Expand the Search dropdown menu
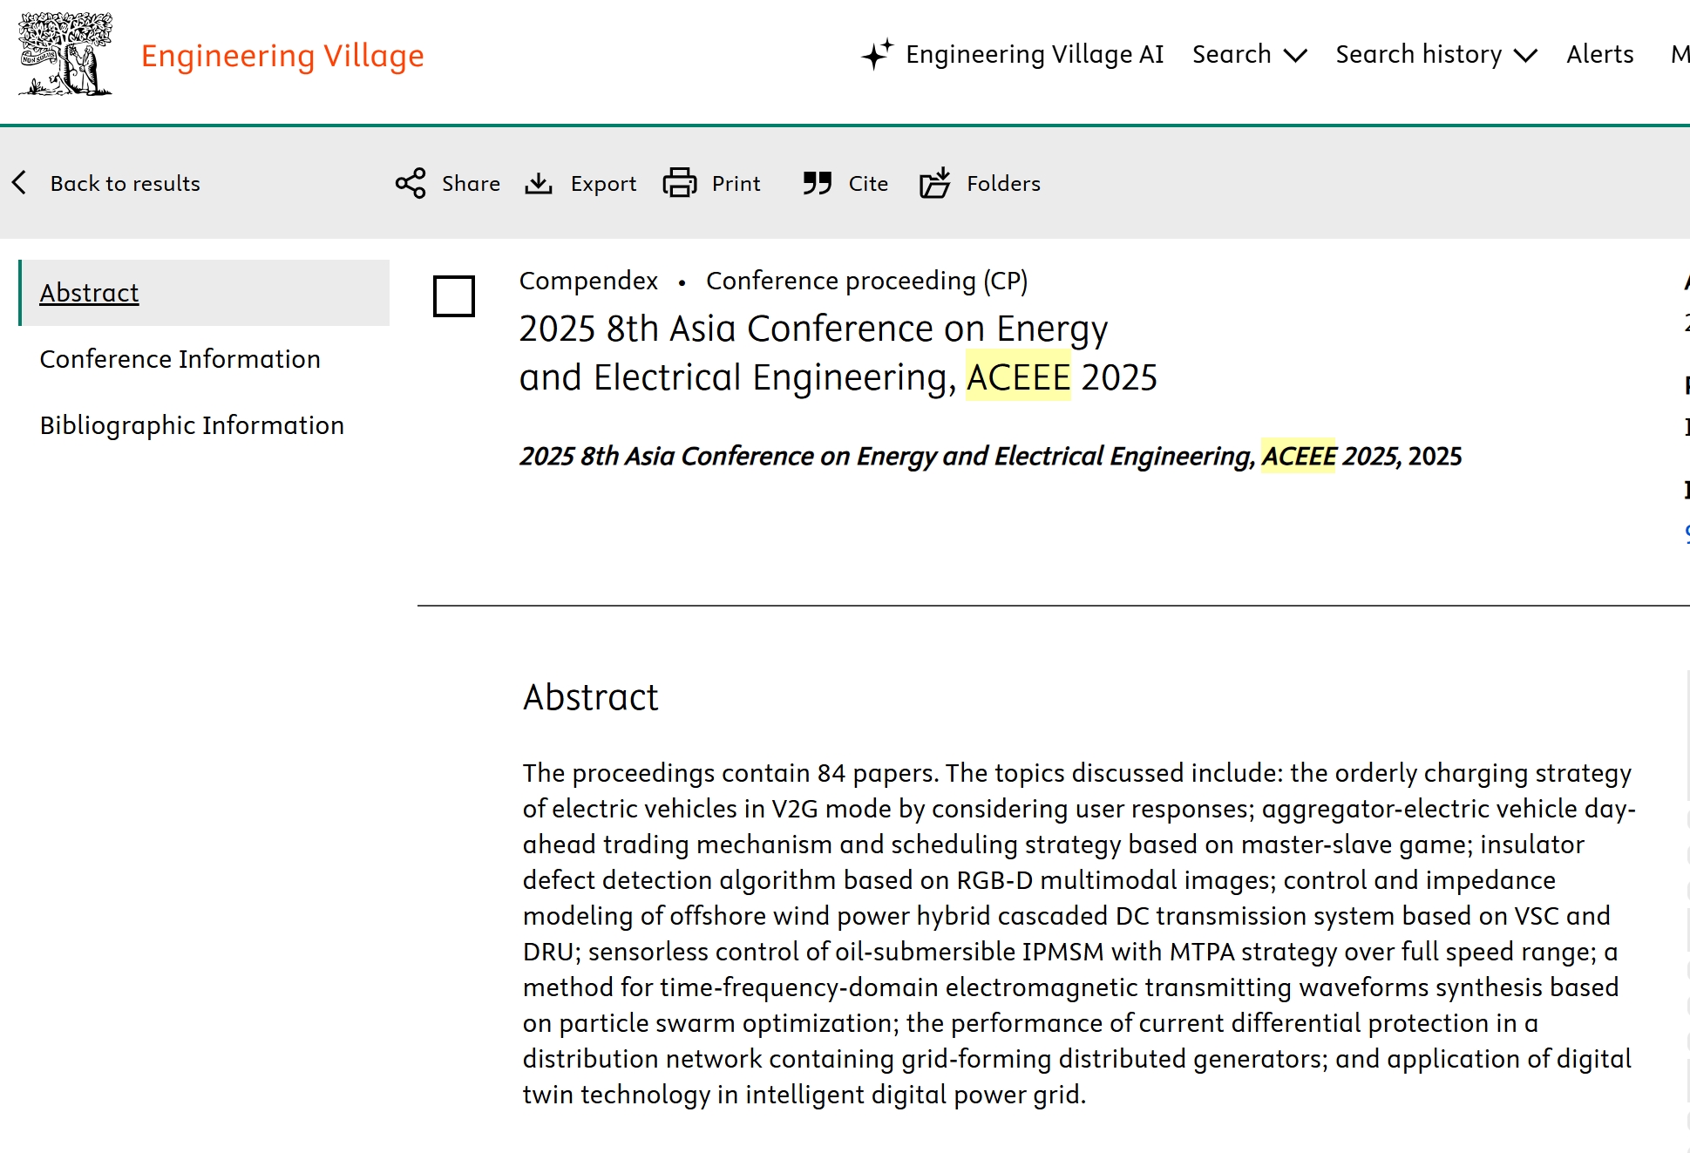Image resolution: width=1690 pixels, height=1153 pixels. 1248,54
